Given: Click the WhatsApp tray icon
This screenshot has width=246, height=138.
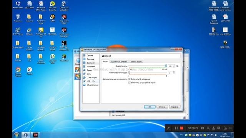Looking at the screenshot, I should tap(186, 135).
